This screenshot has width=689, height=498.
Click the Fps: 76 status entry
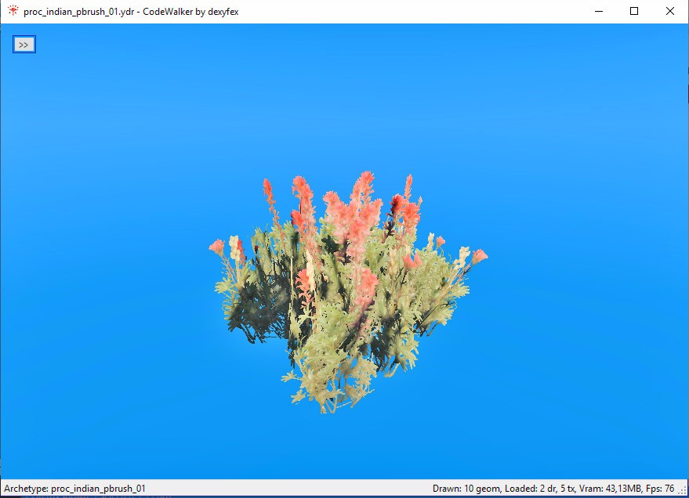coord(660,489)
